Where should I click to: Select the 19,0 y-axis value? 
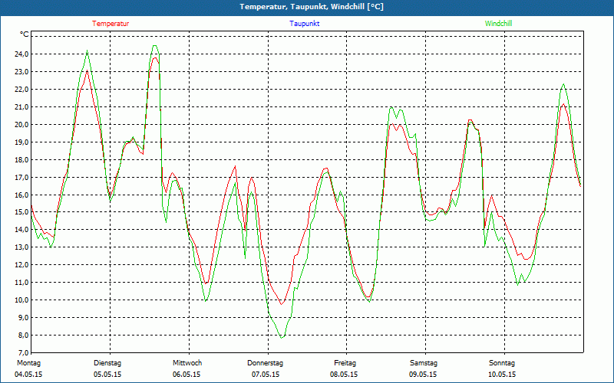21,142
